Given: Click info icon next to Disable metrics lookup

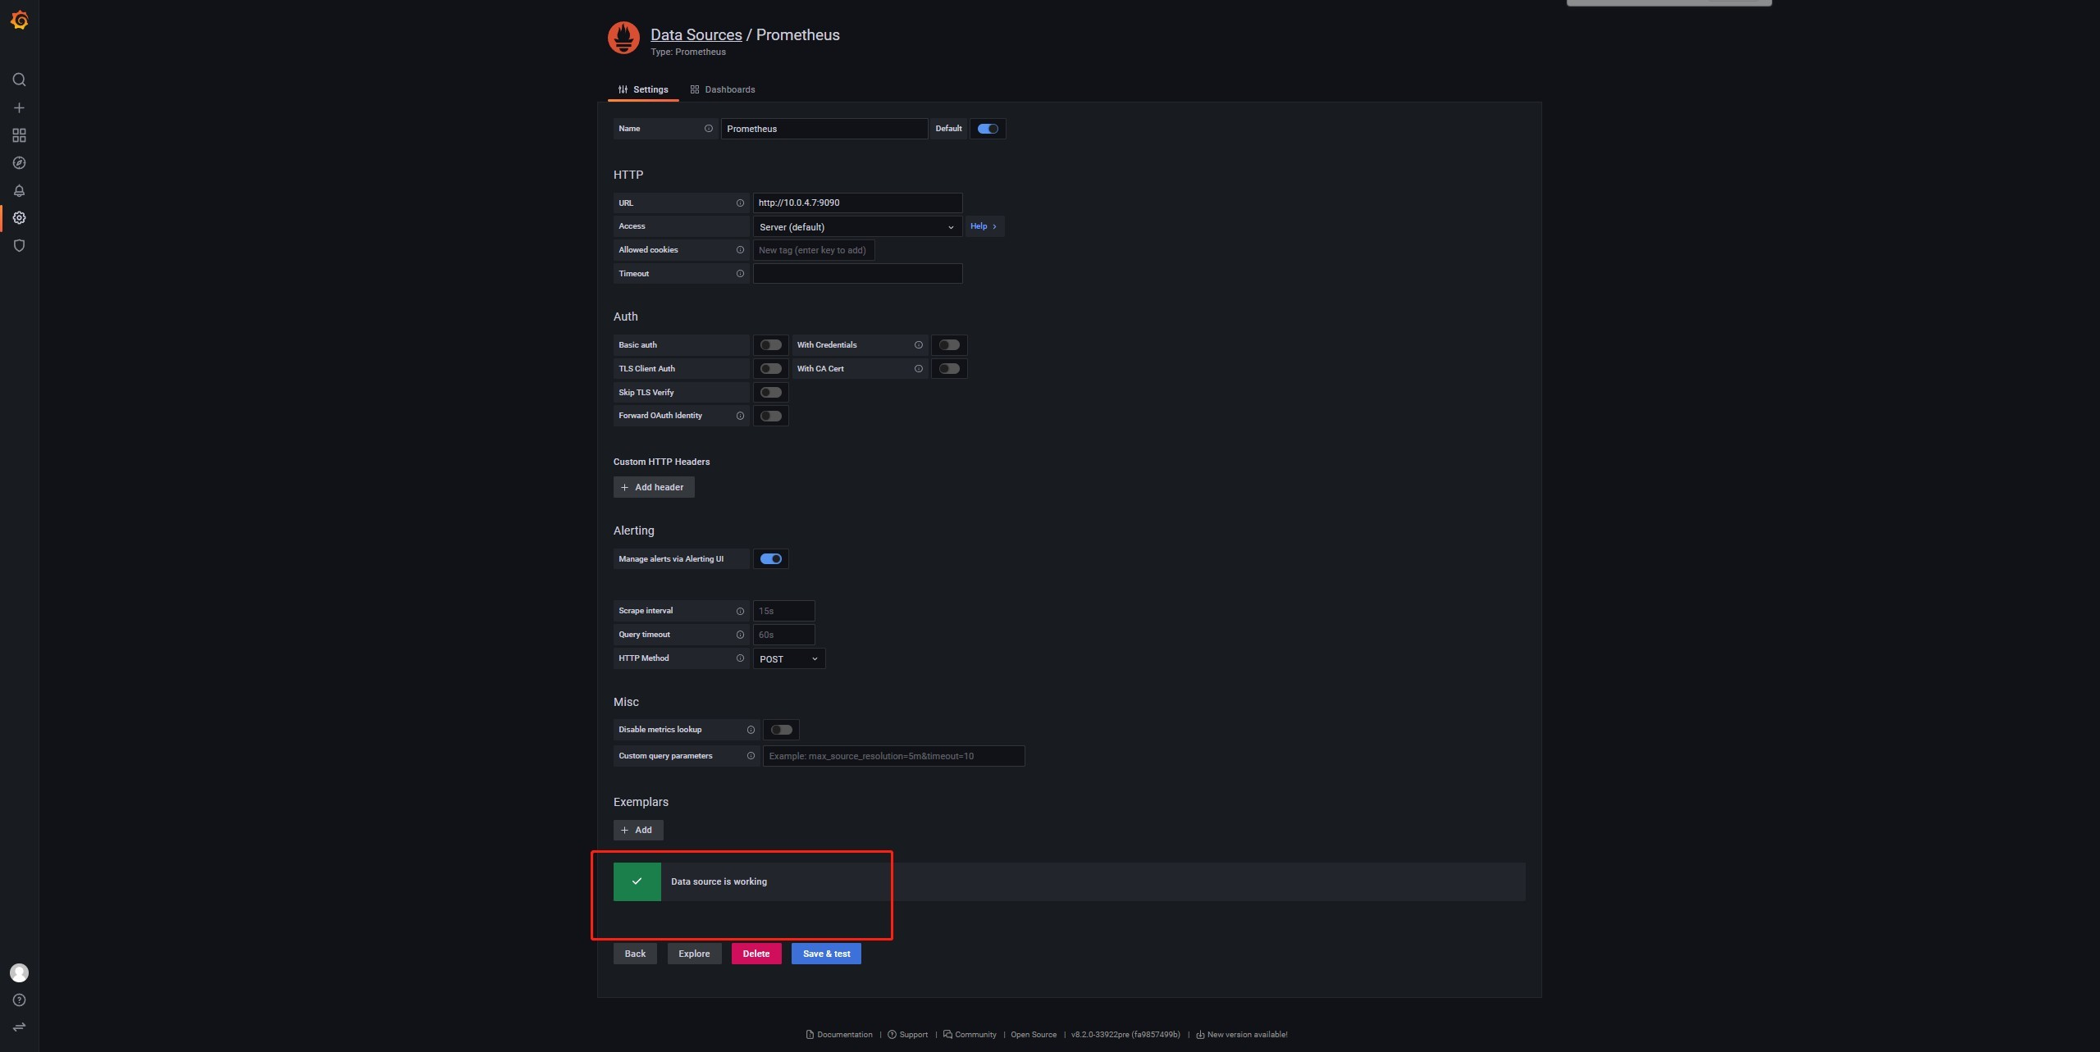Looking at the screenshot, I should tap(751, 730).
